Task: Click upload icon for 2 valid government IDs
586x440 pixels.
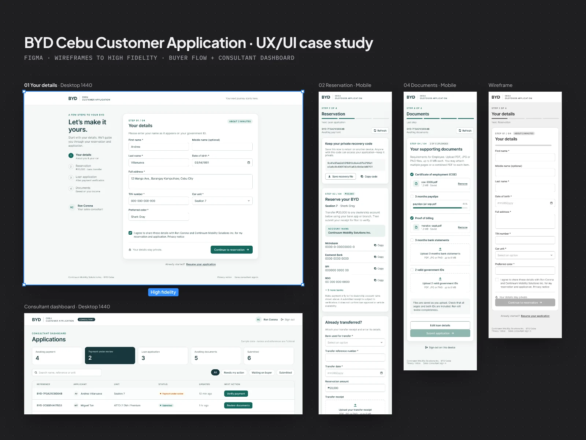Action: click(x=440, y=279)
